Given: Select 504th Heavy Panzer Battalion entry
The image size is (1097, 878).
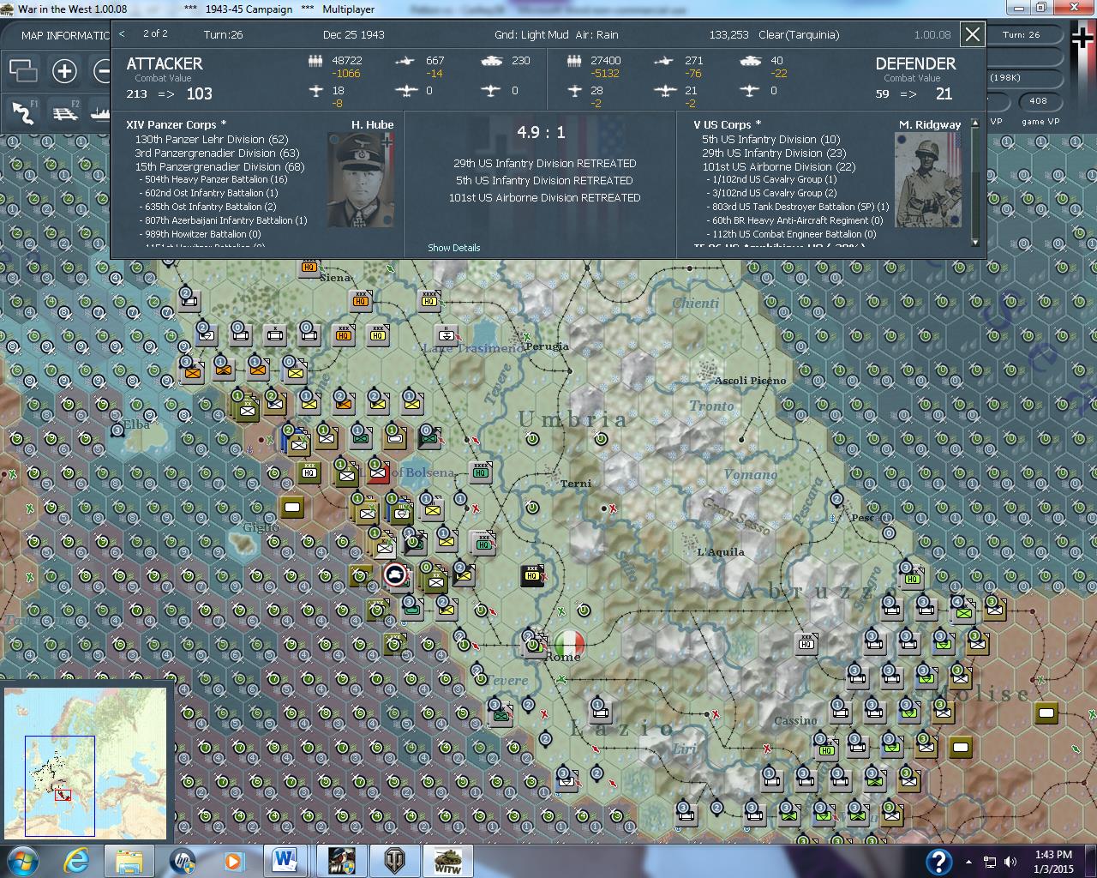Looking at the screenshot, I should (x=213, y=180).
